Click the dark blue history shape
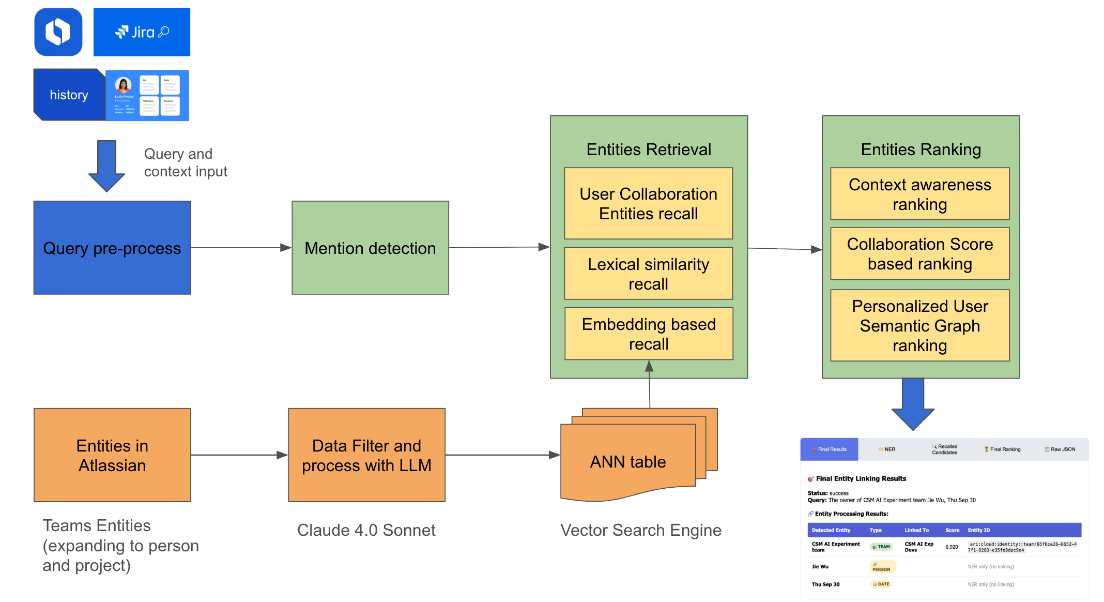The width and height of the screenshot is (1104, 602). coord(69,95)
